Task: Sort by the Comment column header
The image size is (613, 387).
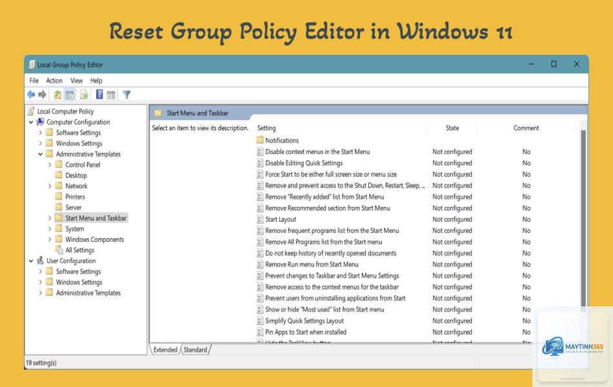Action: tap(526, 128)
